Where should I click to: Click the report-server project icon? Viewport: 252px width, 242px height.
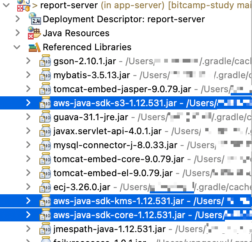23,5
